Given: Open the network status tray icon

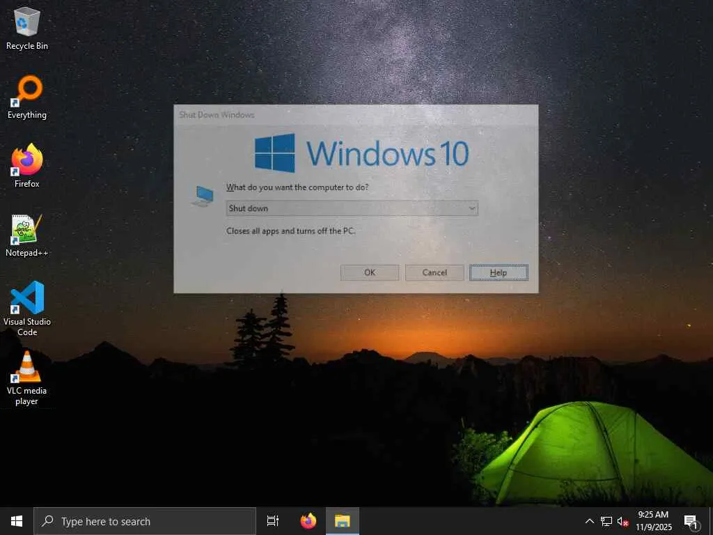Looking at the screenshot, I should coord(606,521).
